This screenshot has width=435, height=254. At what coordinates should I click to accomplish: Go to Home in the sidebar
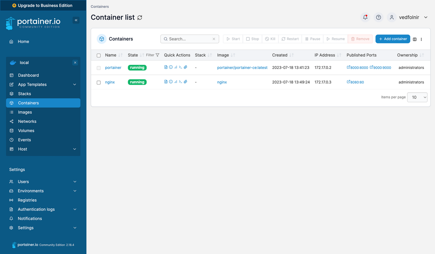[x=43, y=42]
